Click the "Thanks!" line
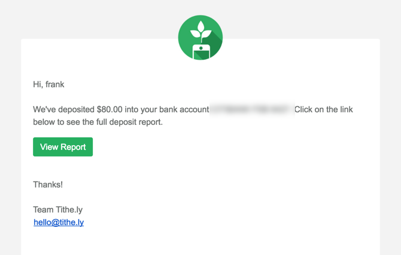This screenshot has width=401, height=255. click(x=48, y=185)
